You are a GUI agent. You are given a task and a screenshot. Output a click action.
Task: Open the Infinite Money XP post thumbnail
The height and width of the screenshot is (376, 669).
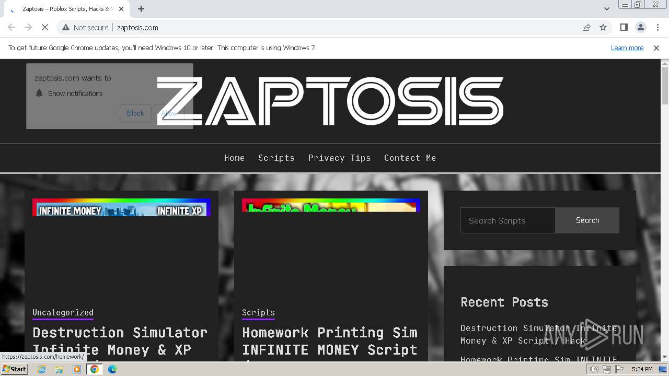121,207
